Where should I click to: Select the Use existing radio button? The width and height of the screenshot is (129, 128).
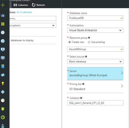point(89,42)
